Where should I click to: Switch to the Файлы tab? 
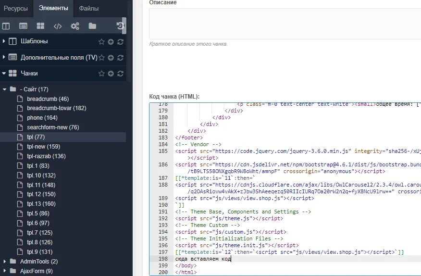(88, 8)
